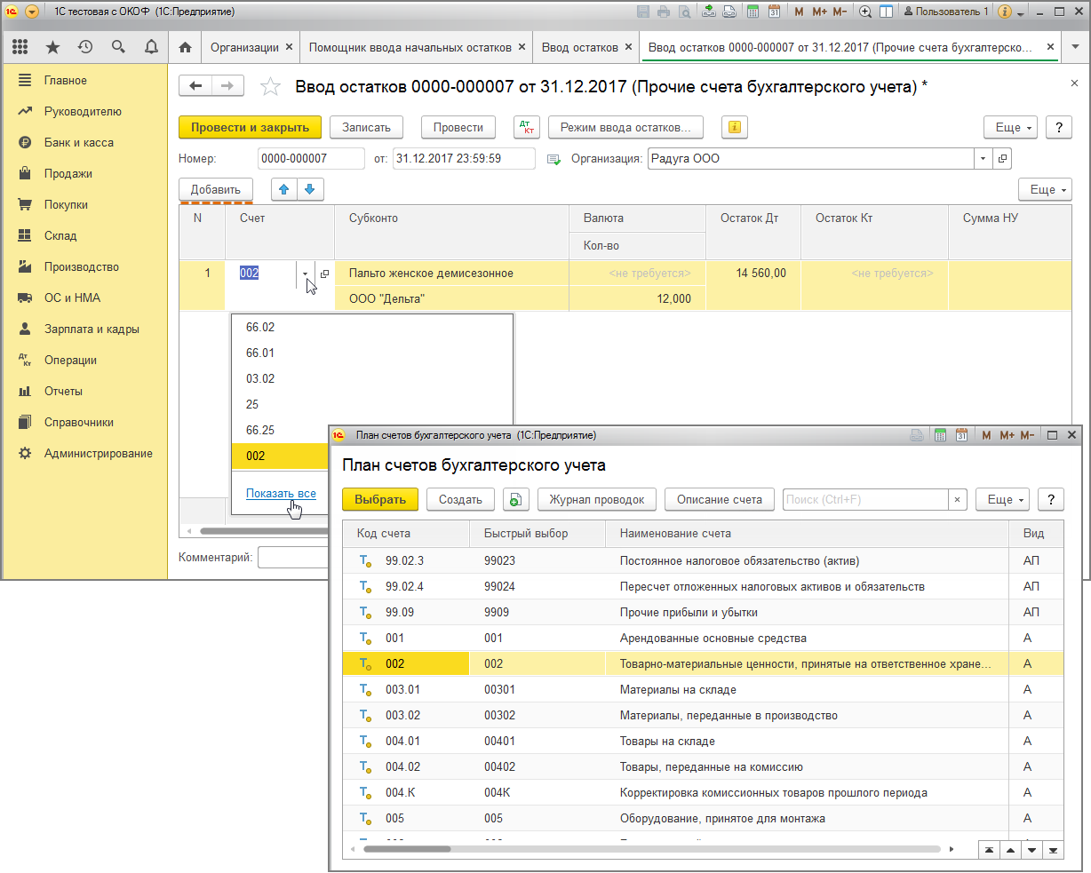Add document to favorites star
Screen dimensions: 1091x873
tap(270, 86)
